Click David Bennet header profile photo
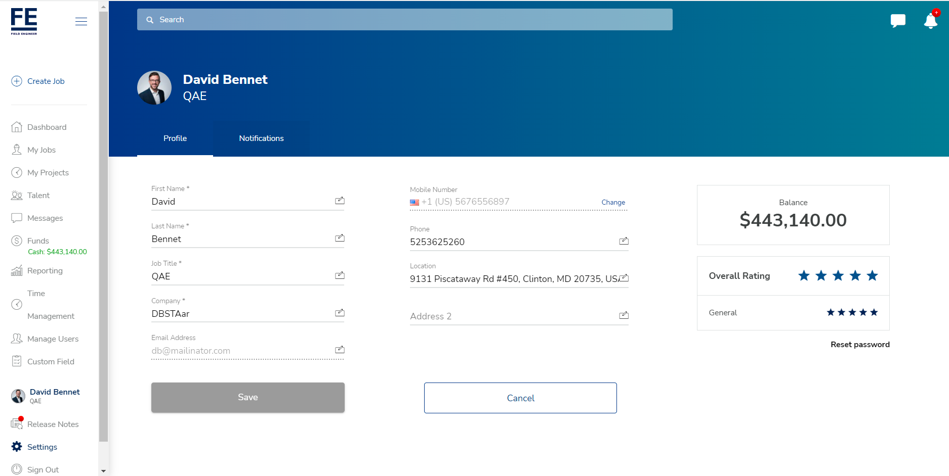949x476 pixels. [x=154, y=88]
